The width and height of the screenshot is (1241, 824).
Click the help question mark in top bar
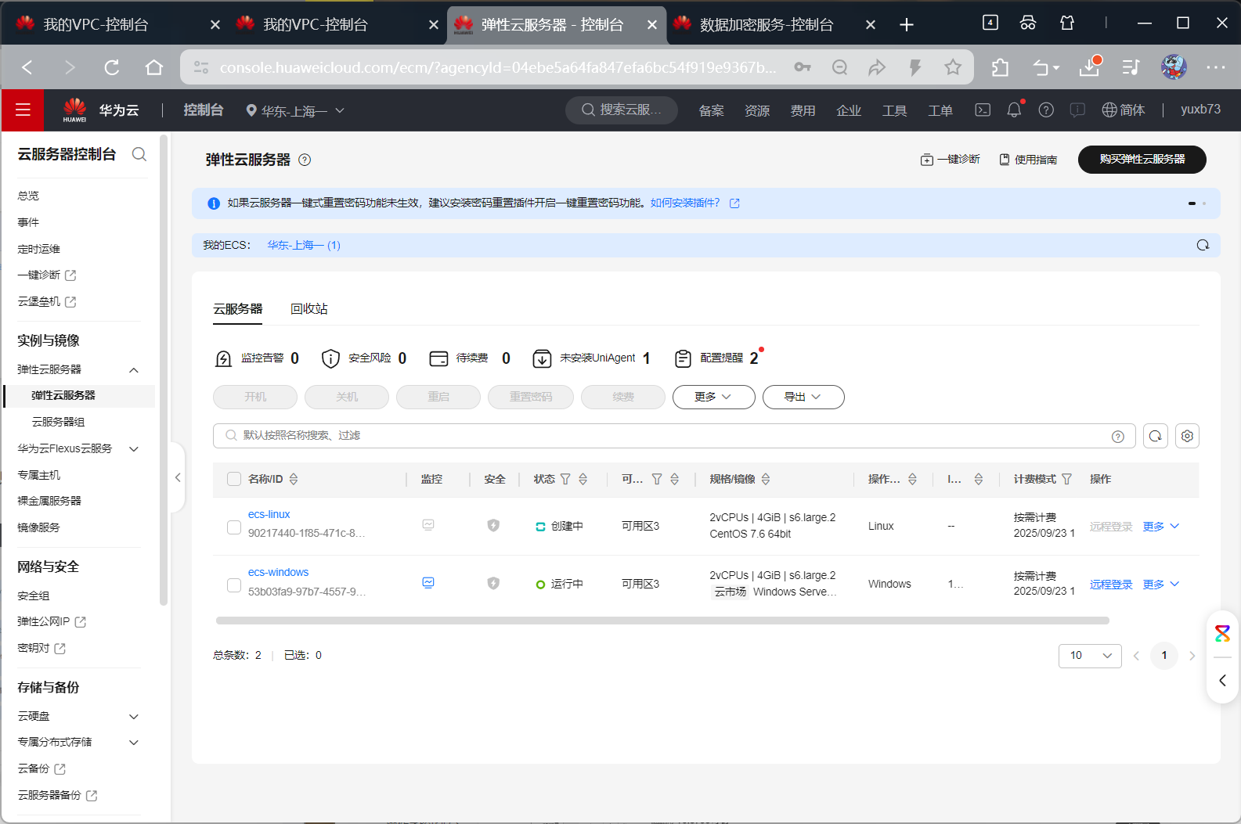click(1046, 110)
